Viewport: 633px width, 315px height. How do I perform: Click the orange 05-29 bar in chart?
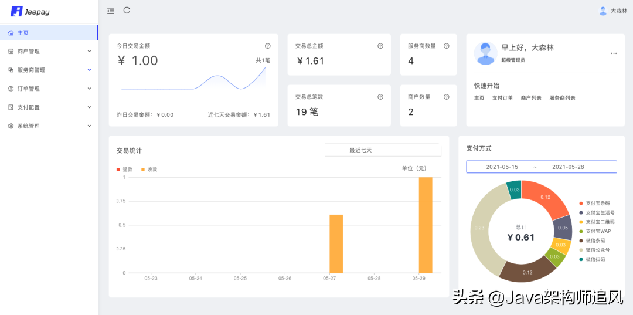(x=426, y=225)
